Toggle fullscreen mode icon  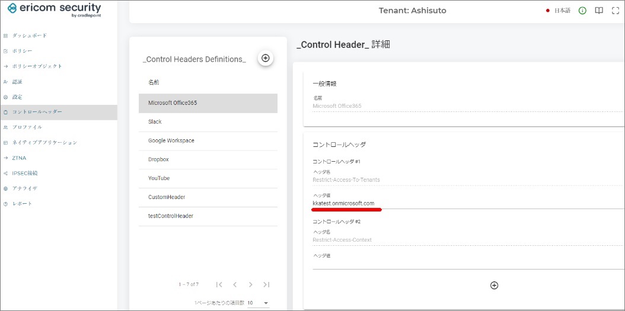[x=615, y=11]
